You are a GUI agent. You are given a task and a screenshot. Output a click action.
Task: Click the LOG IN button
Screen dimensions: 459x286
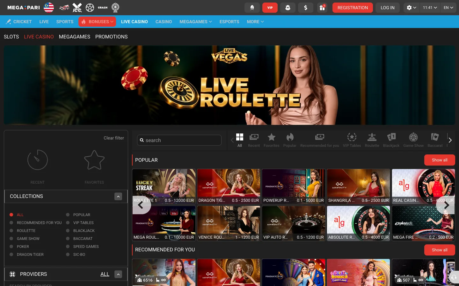tap(388, 8)
